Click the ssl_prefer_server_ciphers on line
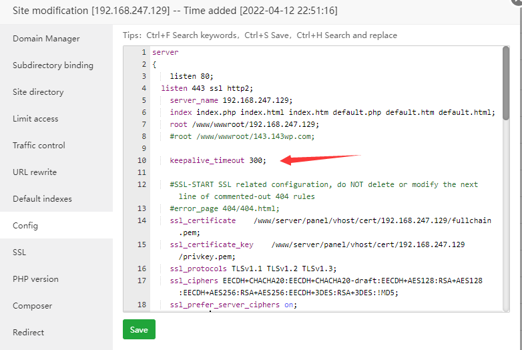Image resolution: width=522 pixels, height=350 pixels. coord(233,305)
